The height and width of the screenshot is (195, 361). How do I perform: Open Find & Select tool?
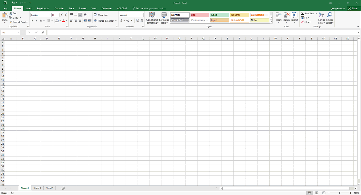tap(330, 18)
